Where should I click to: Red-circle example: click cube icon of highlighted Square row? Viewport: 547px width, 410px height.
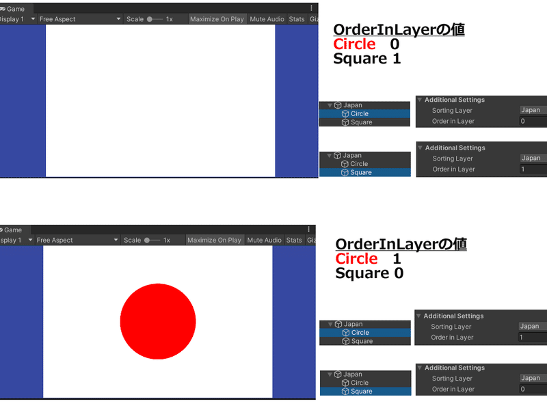click(345, 391)
